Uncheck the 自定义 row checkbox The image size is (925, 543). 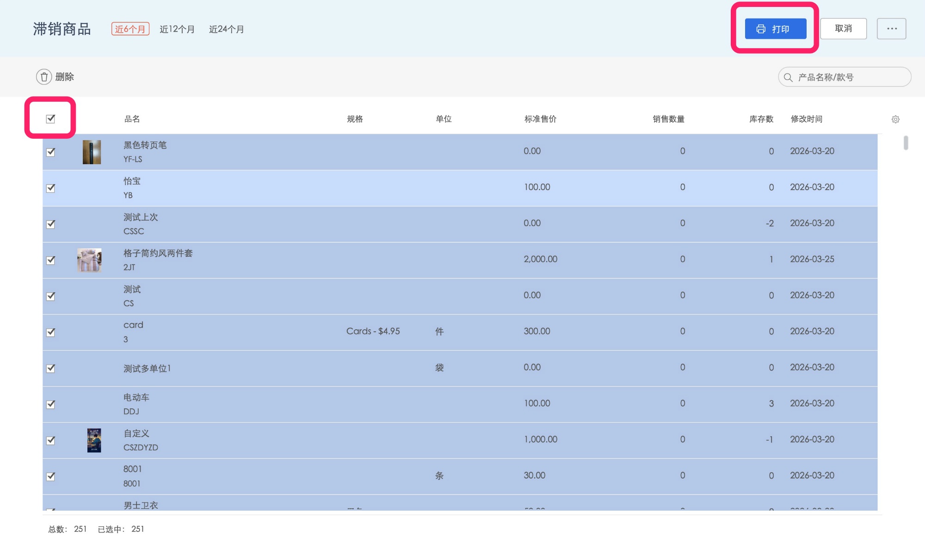coord(51,440)
